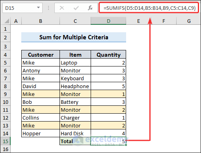
Task: Select column B header
Action: click(x=41, y=21)
